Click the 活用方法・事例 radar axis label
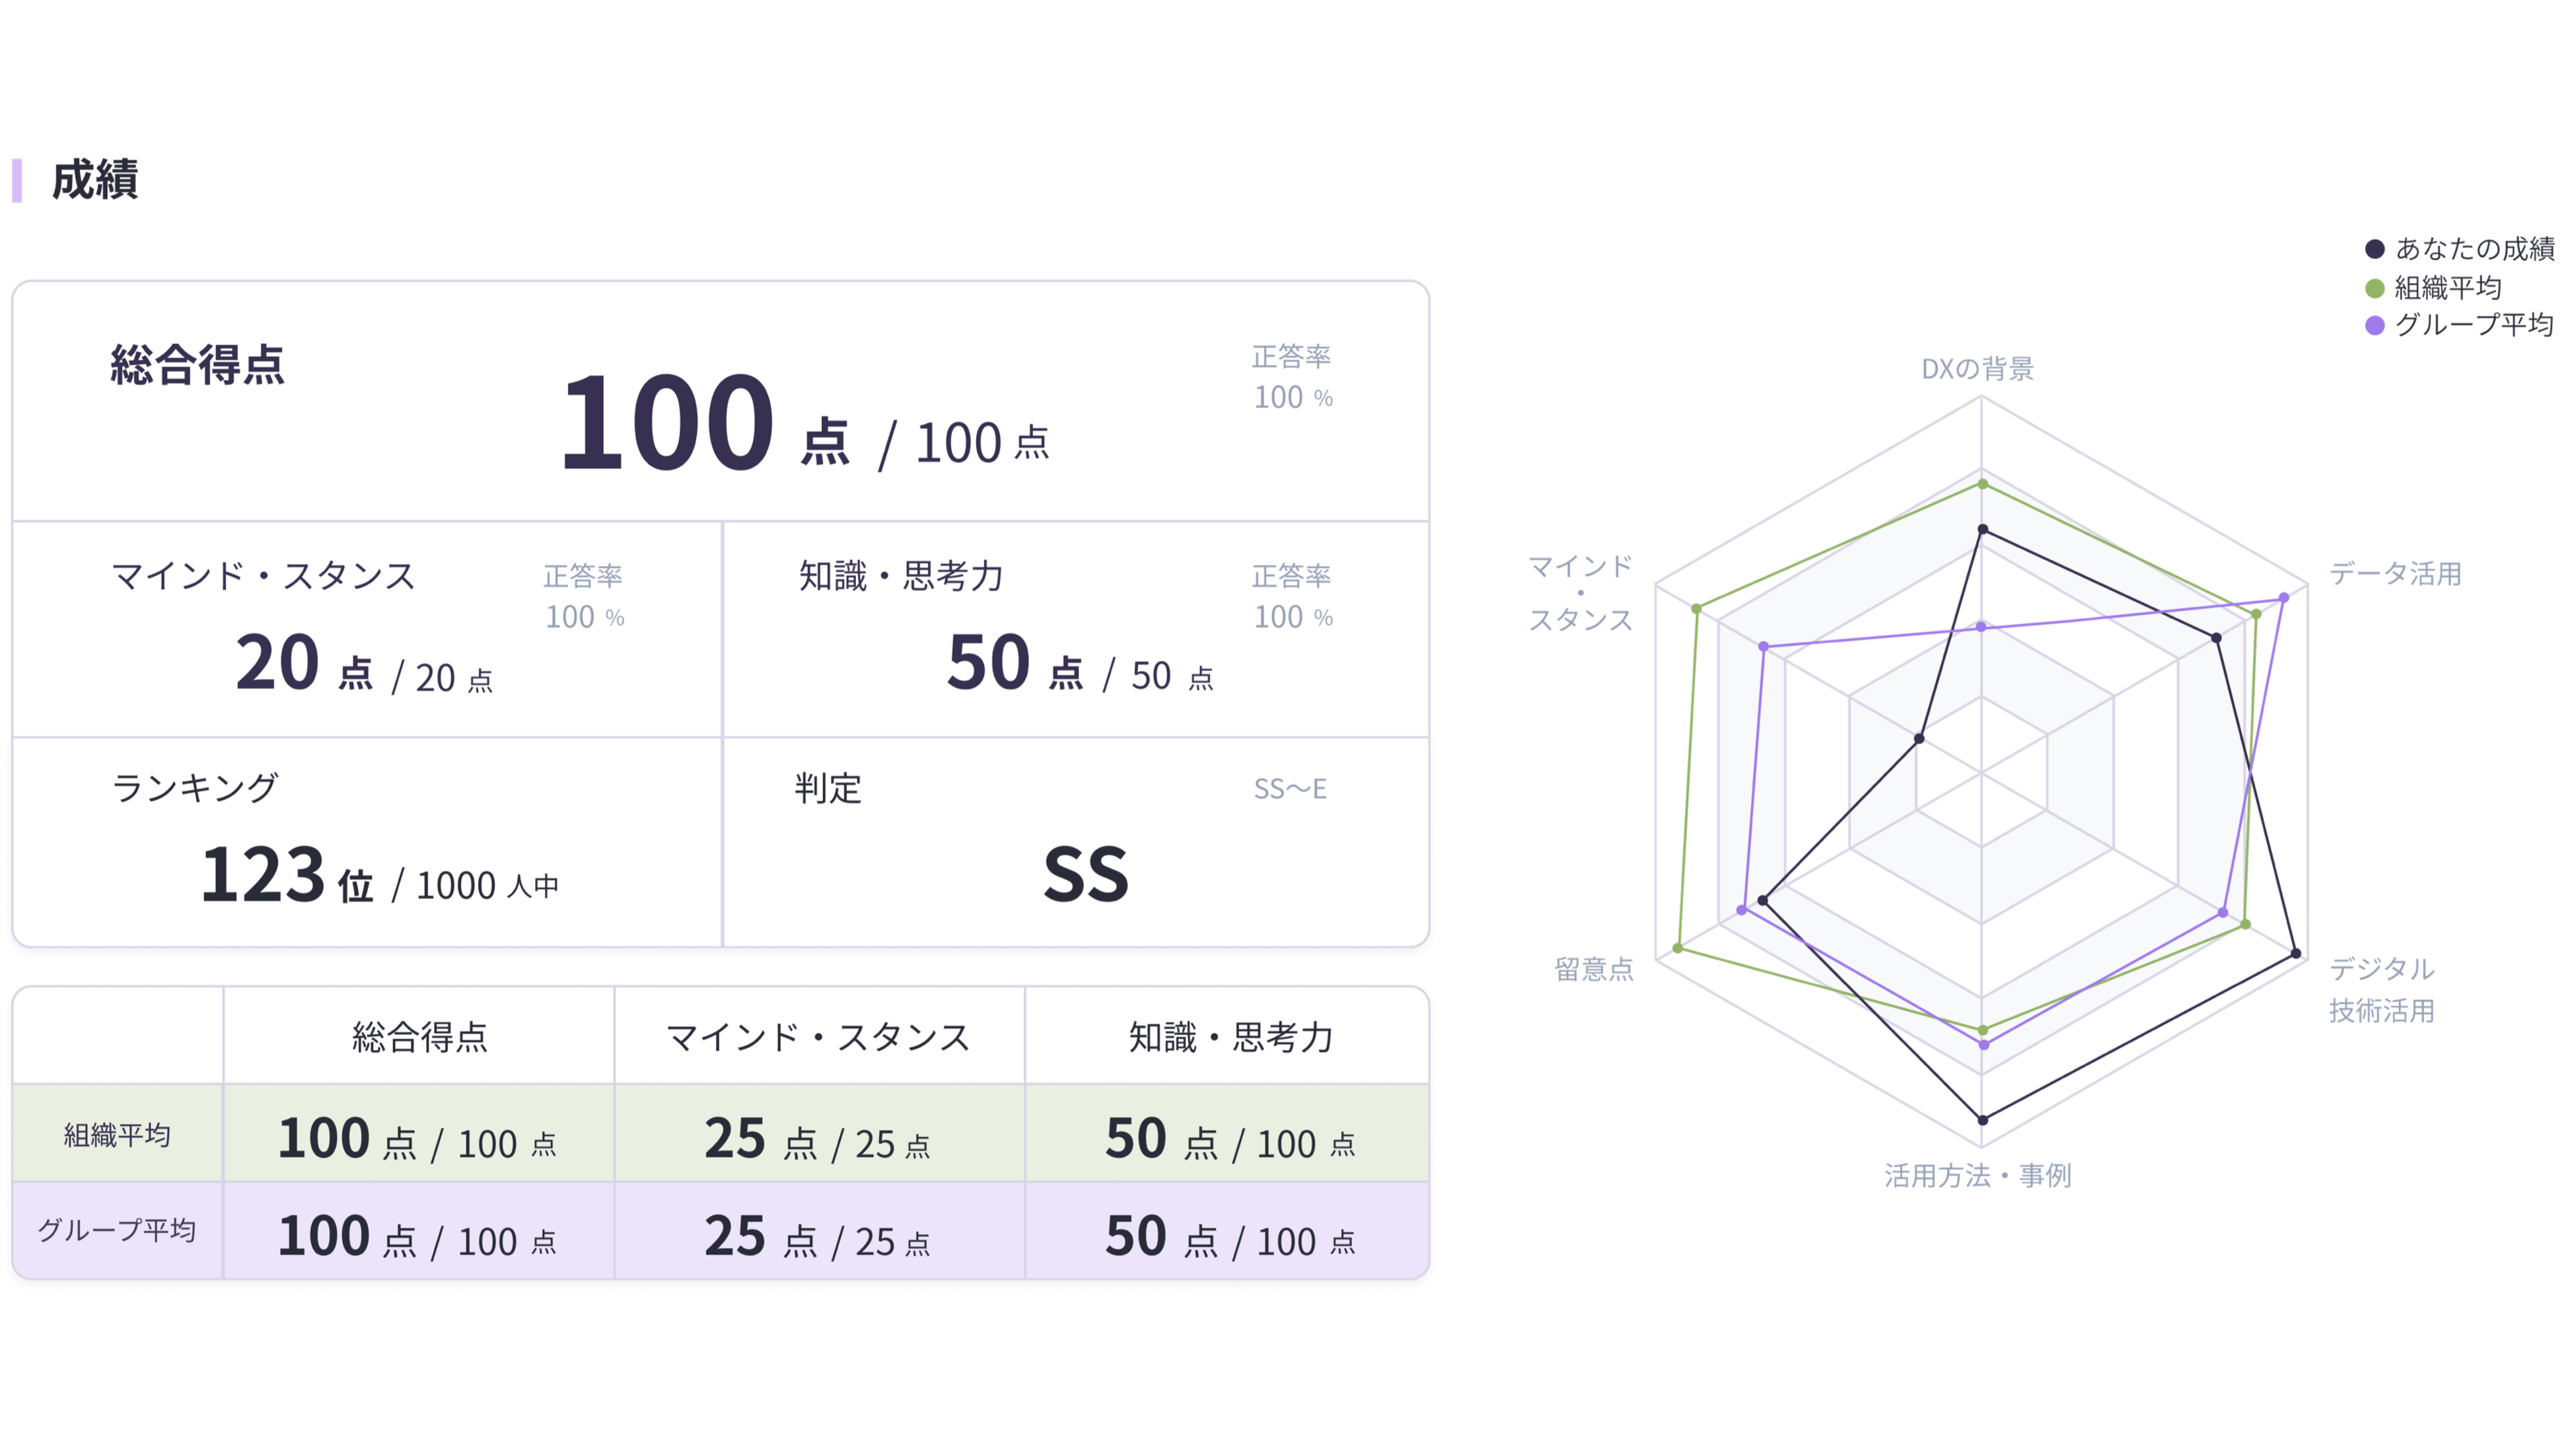2576x1449 pixels. (x=1977, y=1175)
